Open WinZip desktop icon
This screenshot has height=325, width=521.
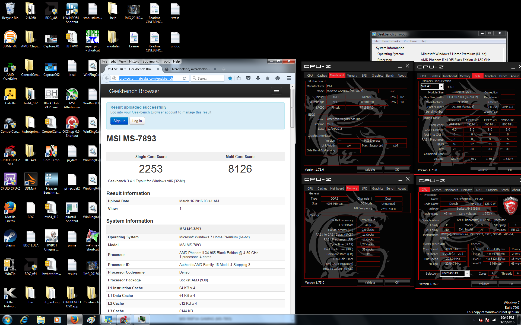(10, 267)
